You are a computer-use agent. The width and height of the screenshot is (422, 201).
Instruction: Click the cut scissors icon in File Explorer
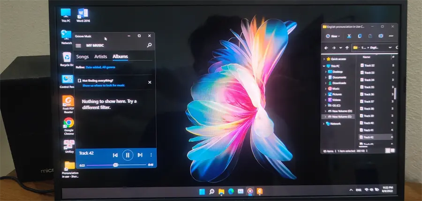(x=349, y=36)
